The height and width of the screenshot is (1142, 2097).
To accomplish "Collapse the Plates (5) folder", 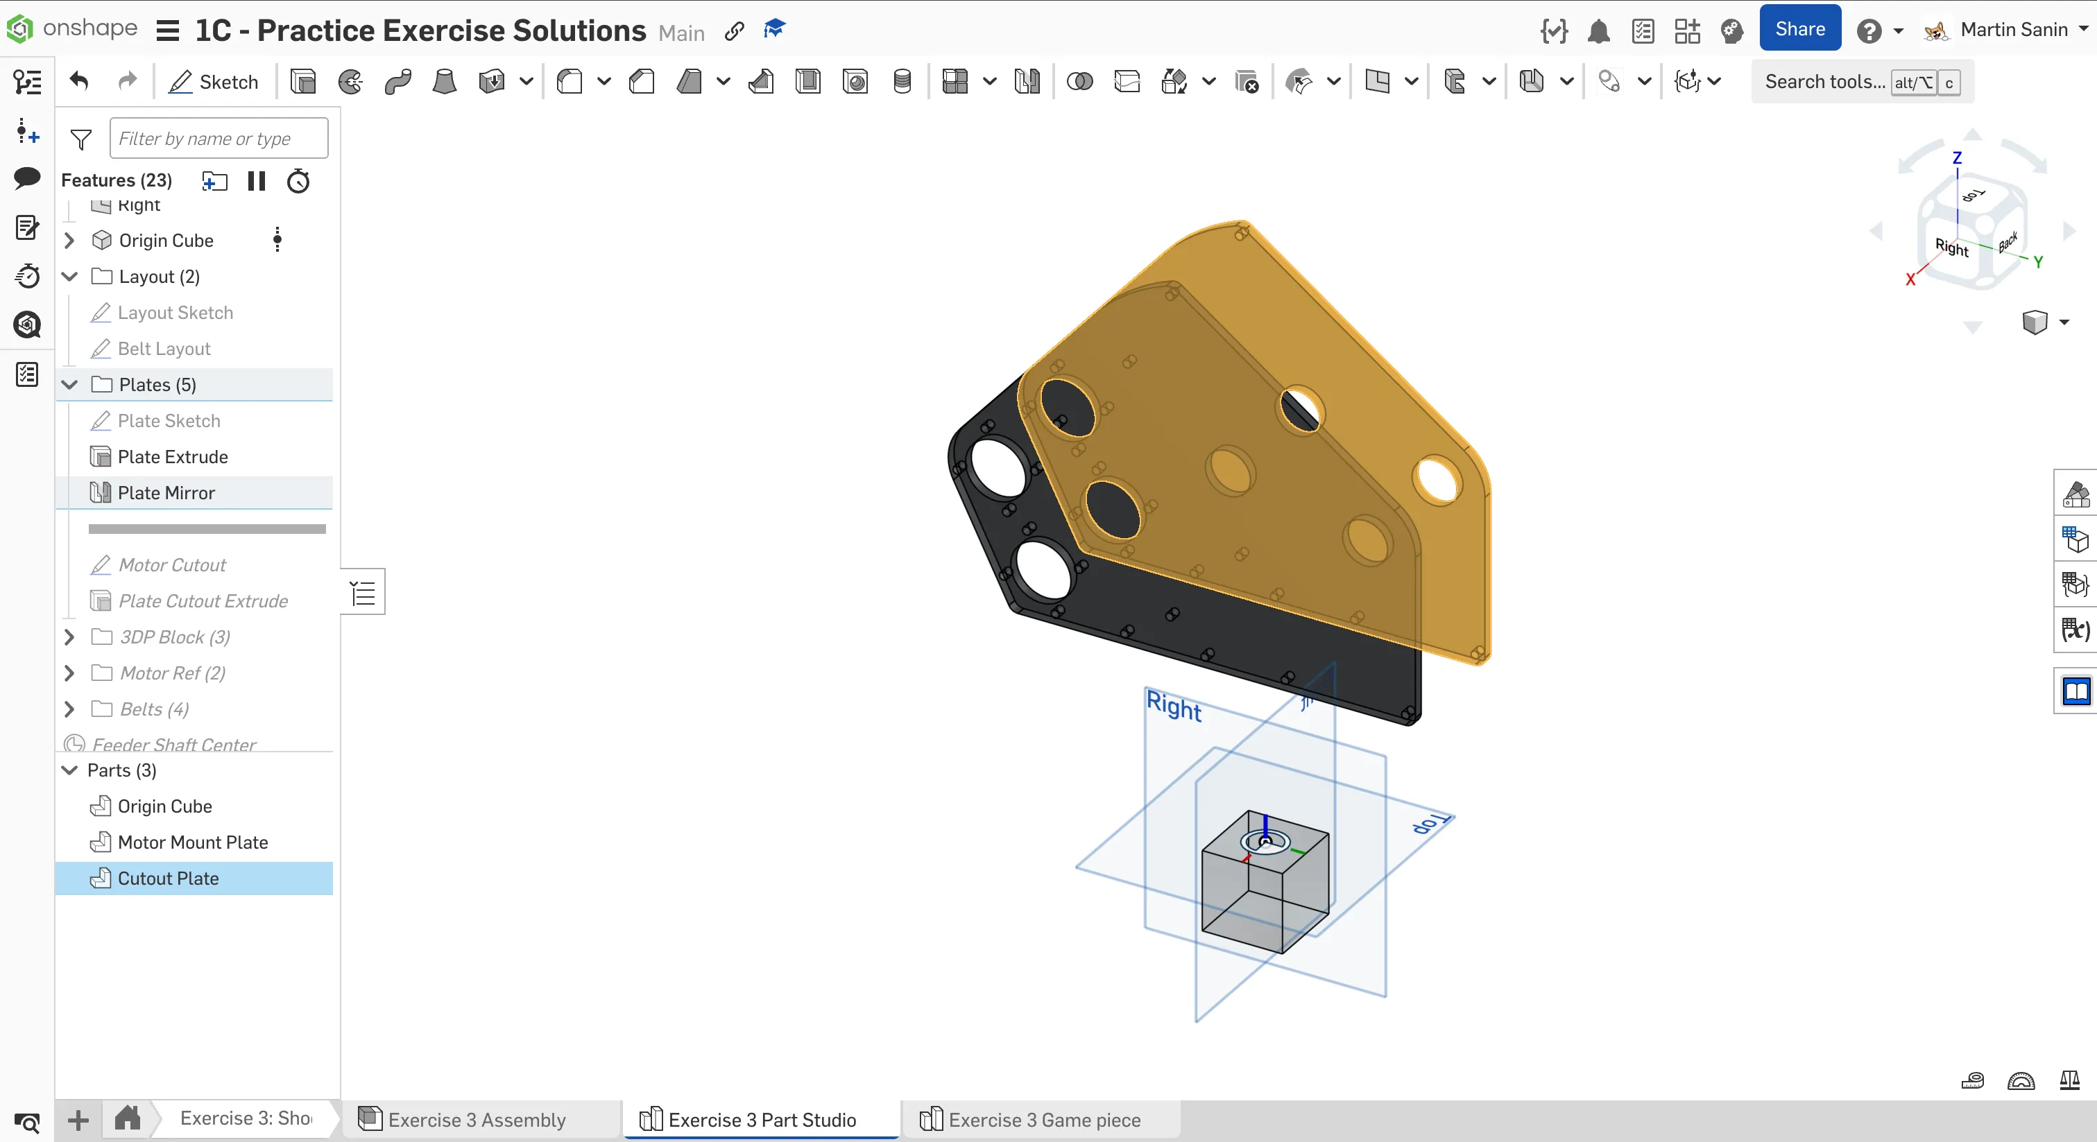I will tap(70, 384).
